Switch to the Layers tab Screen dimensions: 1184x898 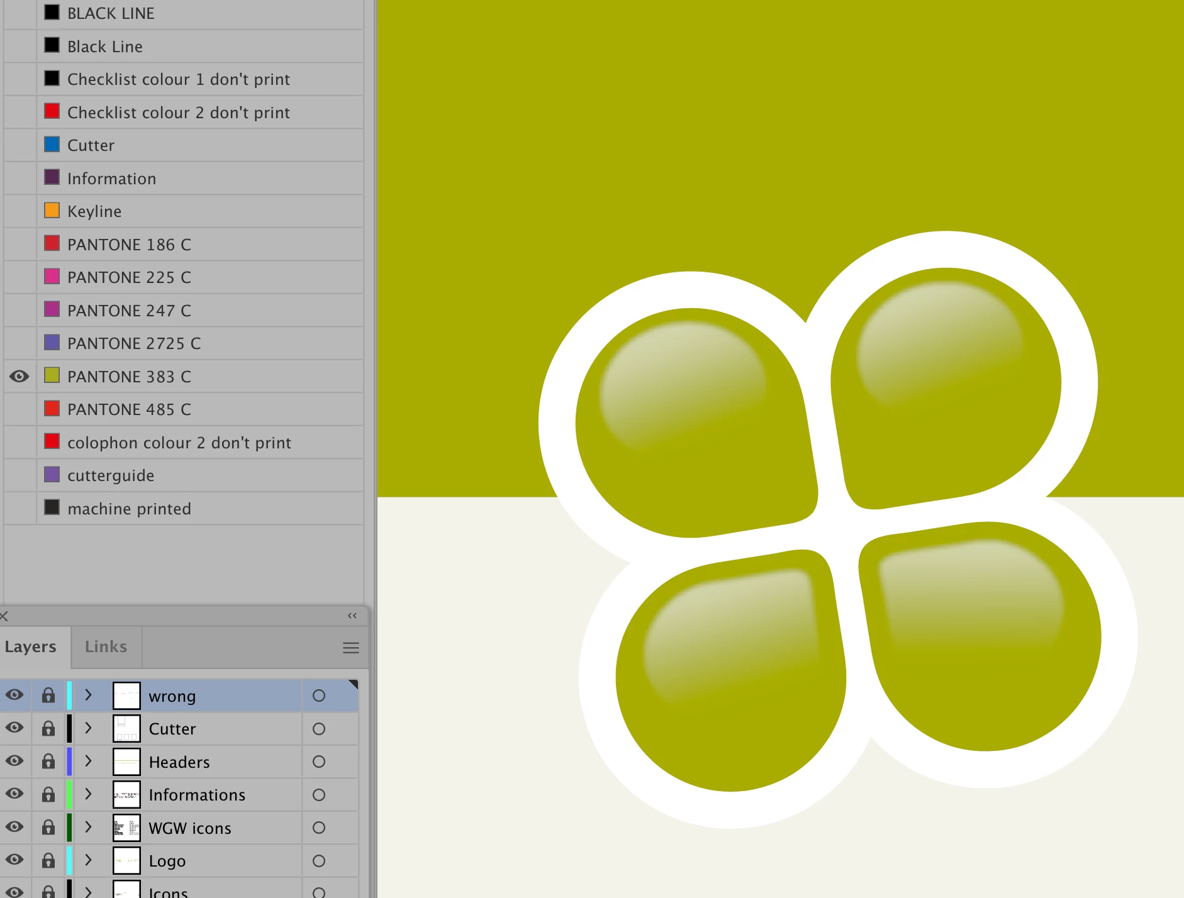30,646
